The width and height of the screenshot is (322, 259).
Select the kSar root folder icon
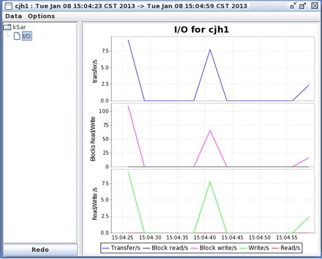click(7, 27)
